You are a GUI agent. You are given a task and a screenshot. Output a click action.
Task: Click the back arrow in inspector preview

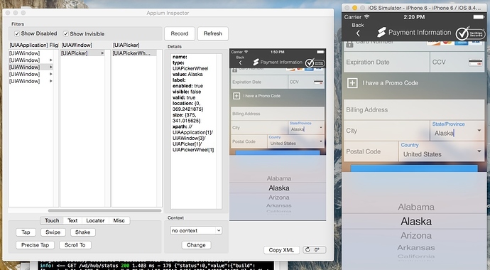click(240, 63)
